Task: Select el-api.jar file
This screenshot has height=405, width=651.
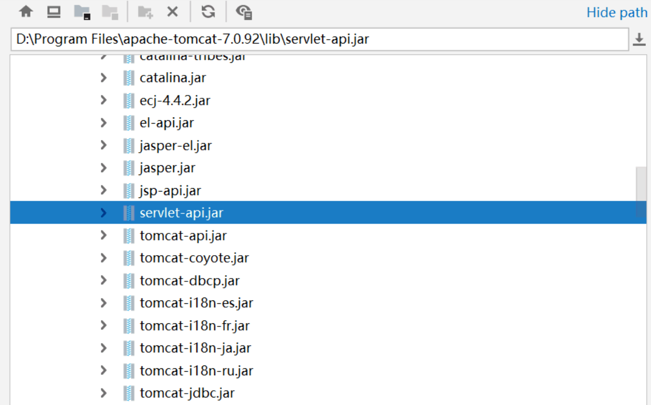Action: (x=166, y=122)
